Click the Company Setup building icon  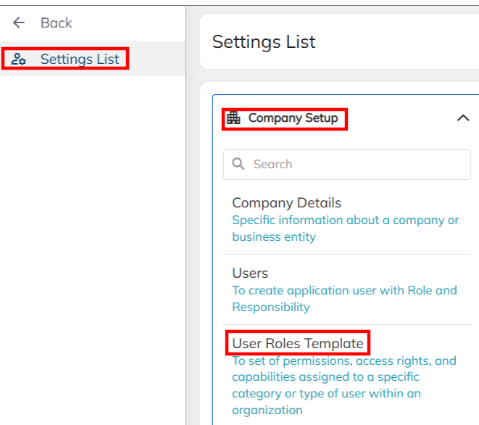coord(233,118)
